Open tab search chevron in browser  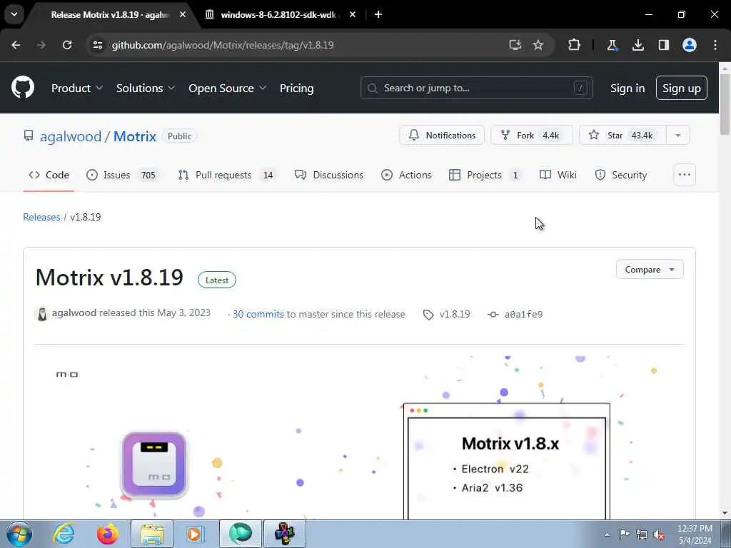14,14
